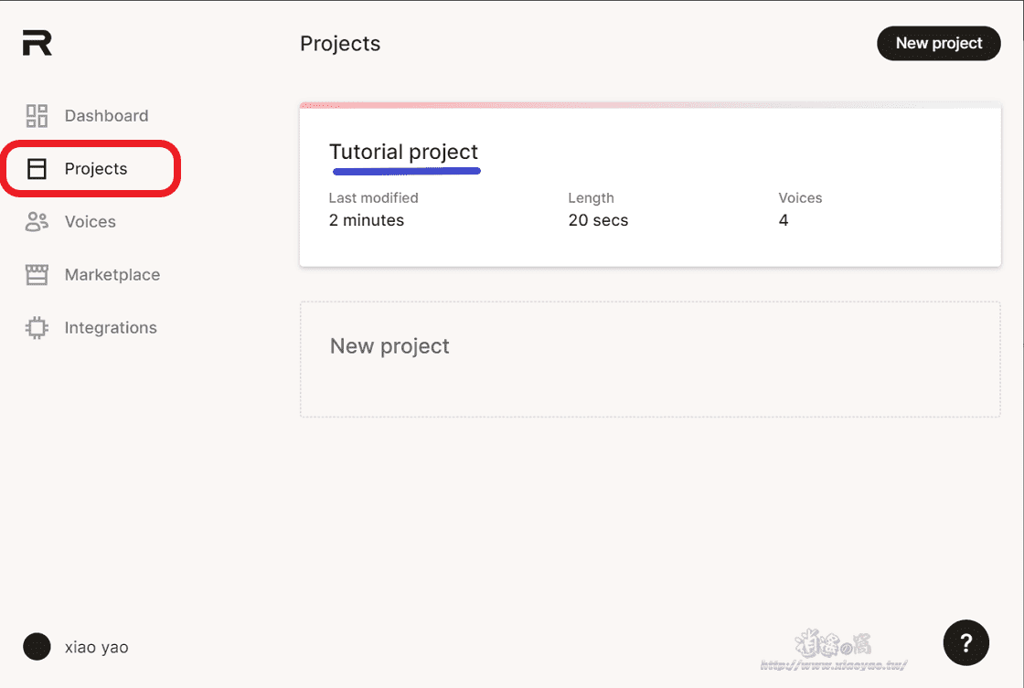Viewport: 1024px width, 688px height.
Task: Click the Integrations chip icon
Action: [37, 328]
